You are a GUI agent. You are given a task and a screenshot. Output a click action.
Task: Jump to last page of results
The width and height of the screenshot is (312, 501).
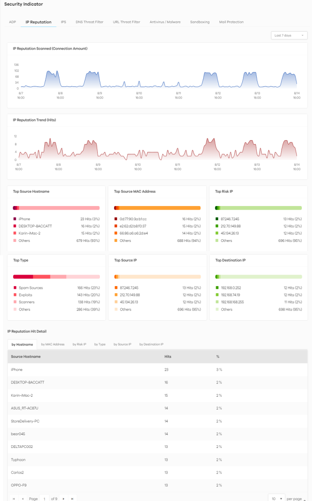coord(72,498)
